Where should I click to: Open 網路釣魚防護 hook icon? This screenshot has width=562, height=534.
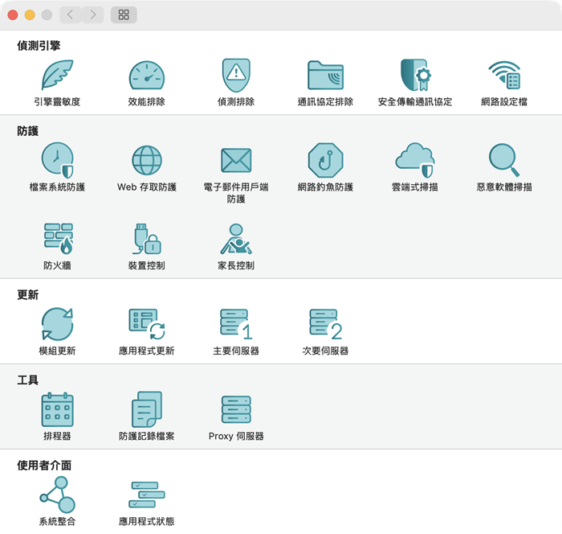coord(325,160)
